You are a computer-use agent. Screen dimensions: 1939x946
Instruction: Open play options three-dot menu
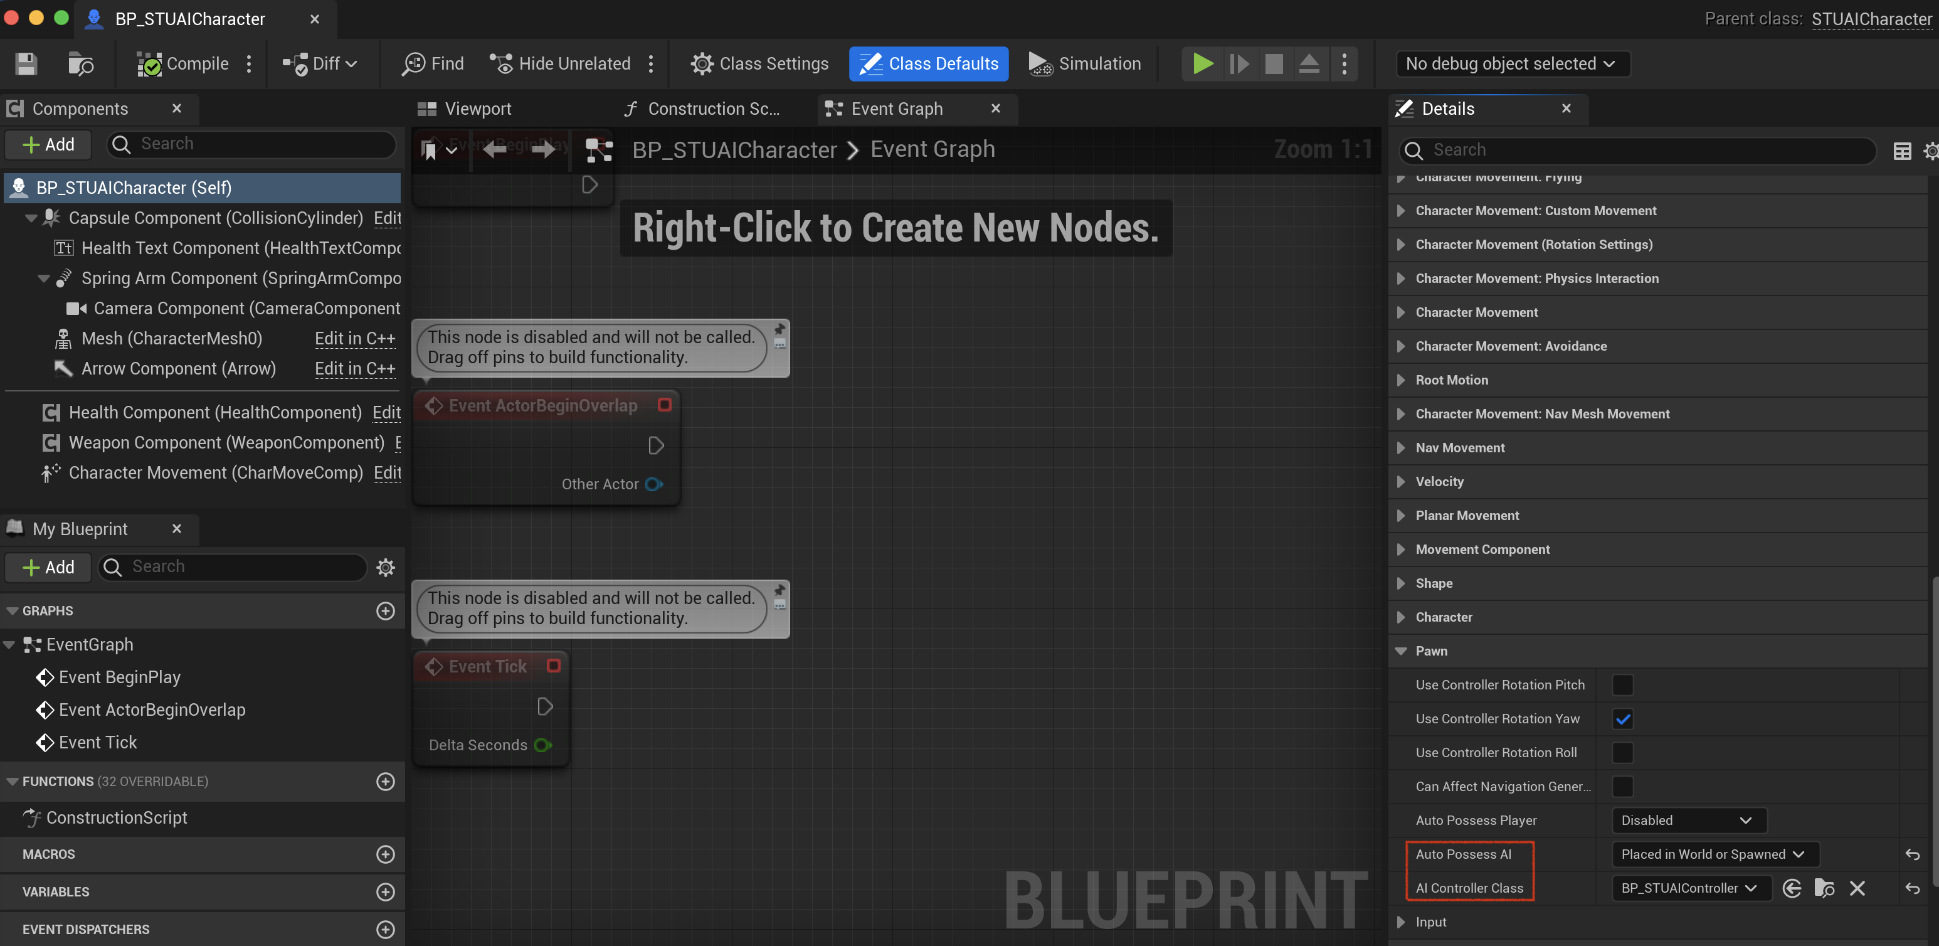tap(1345, 64)
